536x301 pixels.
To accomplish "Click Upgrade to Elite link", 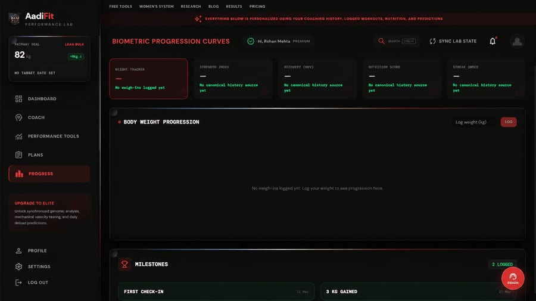I will point(34,203).
